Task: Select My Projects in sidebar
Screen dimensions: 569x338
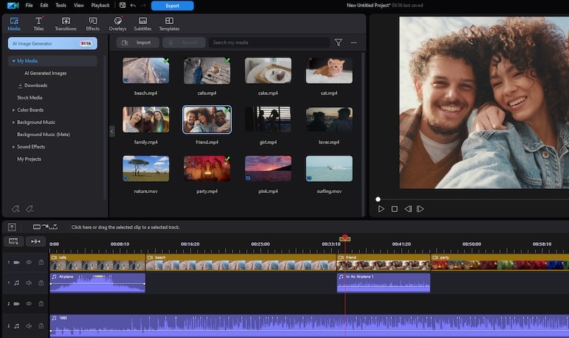Action: pos(29,159)
